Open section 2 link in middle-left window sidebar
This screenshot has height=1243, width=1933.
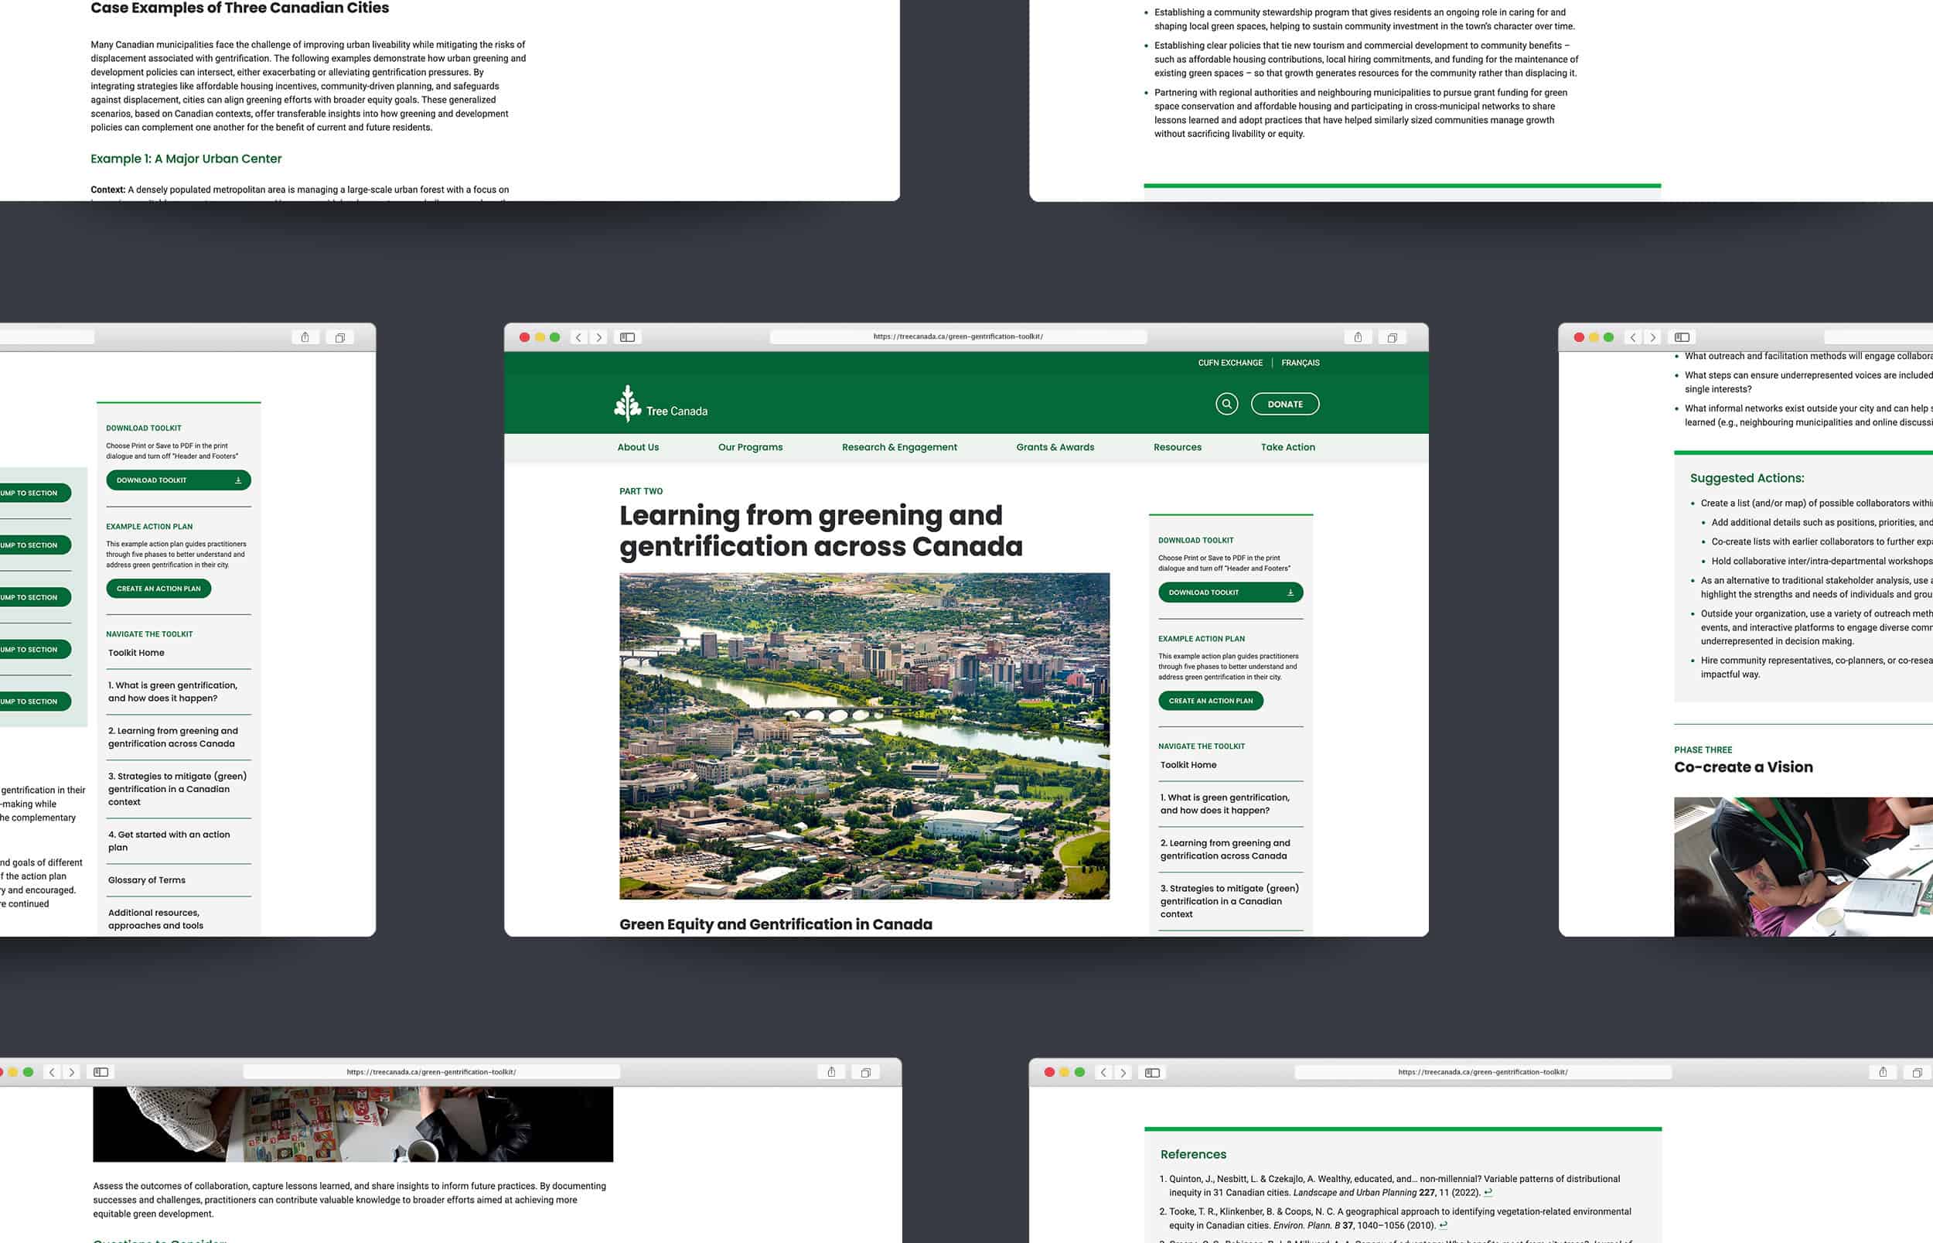[x=172, y=737]
